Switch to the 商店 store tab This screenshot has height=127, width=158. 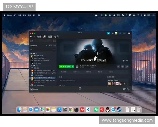coord(39,37)
